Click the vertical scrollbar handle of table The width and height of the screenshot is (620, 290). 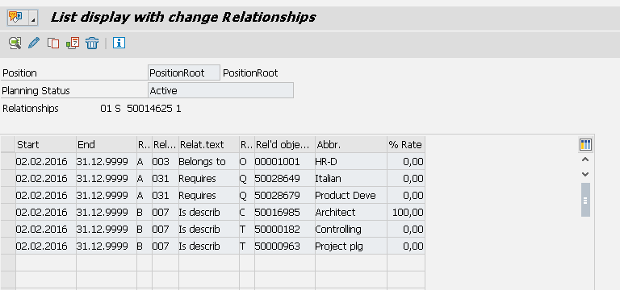click(585, 200)
